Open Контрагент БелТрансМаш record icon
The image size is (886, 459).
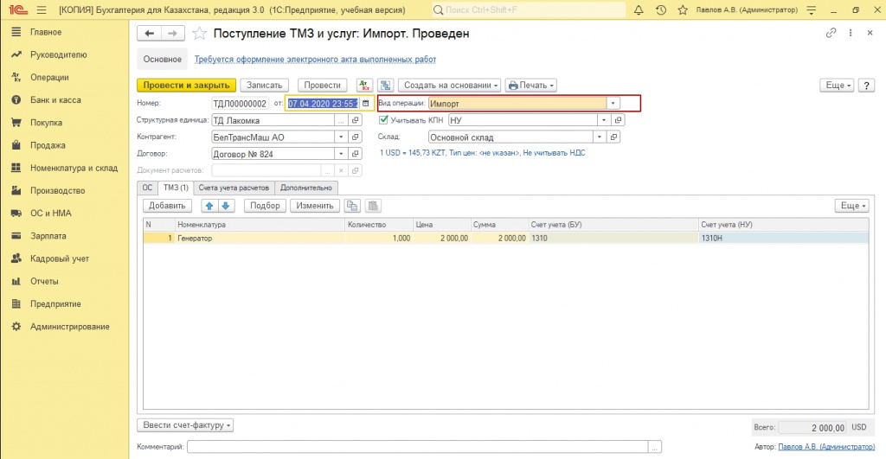(x=356, y=137)
